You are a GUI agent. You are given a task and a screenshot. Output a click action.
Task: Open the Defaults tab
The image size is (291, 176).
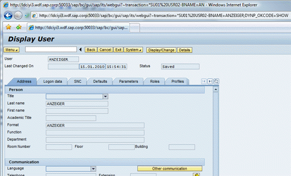point(100,81)
